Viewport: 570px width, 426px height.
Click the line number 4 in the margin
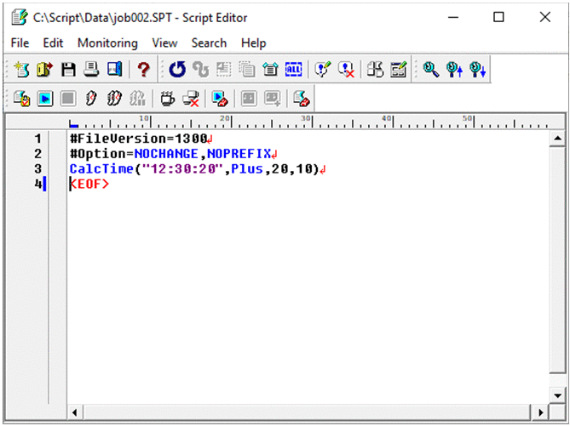[37, 185]
